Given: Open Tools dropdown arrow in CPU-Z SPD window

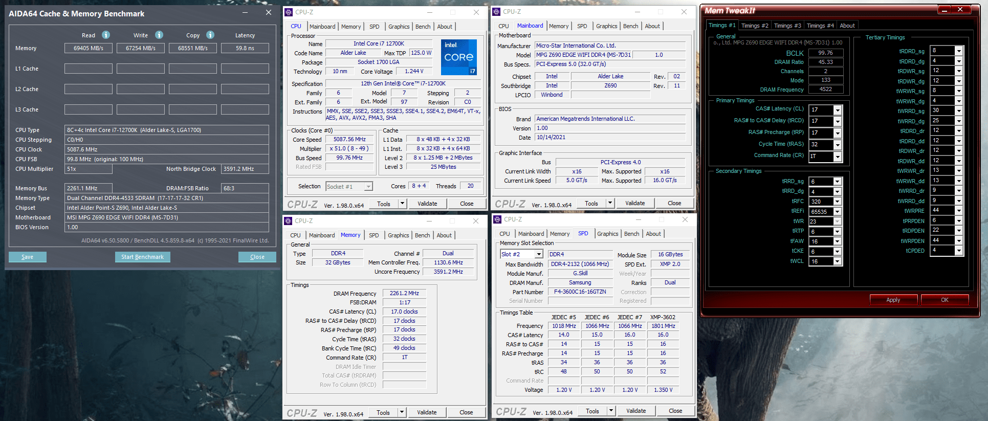Looking at the screenshot, I should [x=611, y=411].
